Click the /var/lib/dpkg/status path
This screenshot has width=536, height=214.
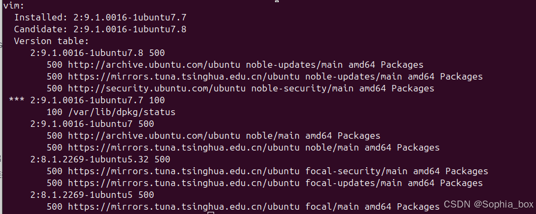pyautogui.click(x=121, y=112)
